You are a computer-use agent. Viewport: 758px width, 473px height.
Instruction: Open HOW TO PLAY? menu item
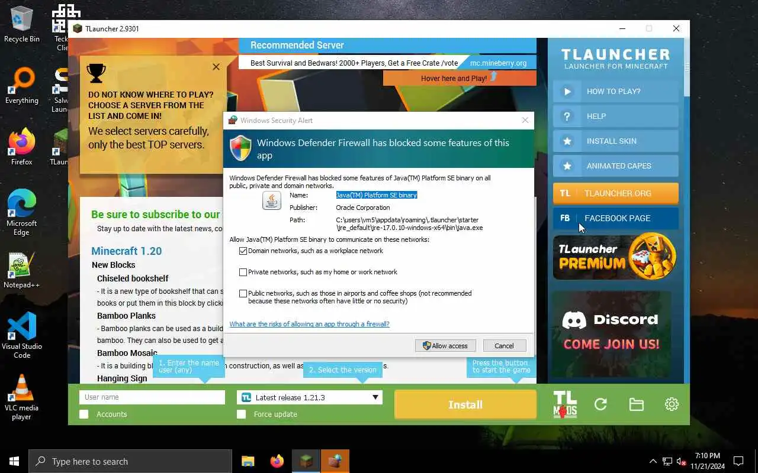pyautogui.click(x=616, y=92)
